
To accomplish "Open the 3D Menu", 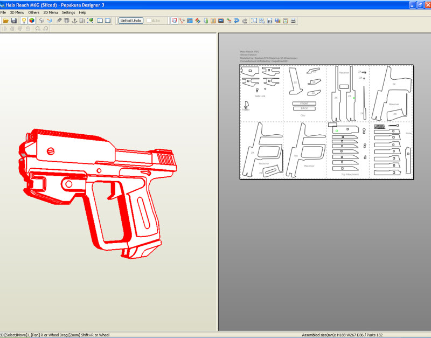I will click(x=17, y=12).
